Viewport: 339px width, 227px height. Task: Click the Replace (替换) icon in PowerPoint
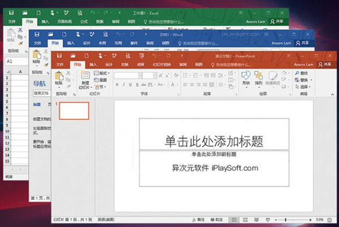(x=303, y=80)
